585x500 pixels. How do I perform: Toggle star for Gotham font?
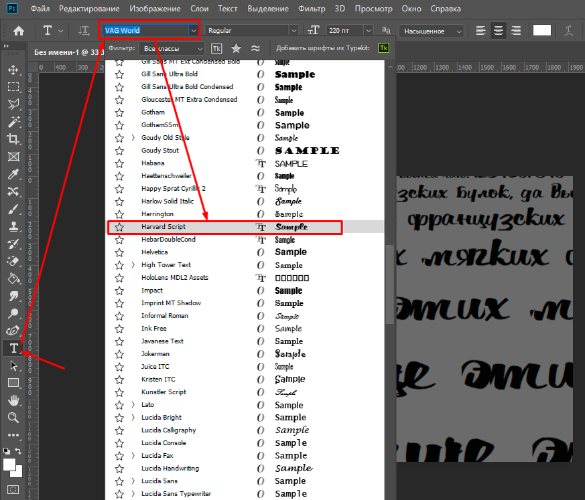pyautogui.click(x=119, y=112)
